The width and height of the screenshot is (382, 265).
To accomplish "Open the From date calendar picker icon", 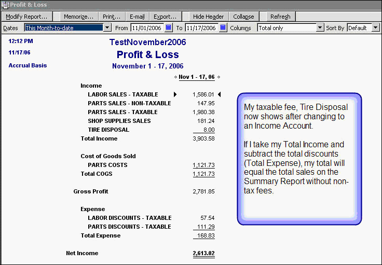I will 168,27.
